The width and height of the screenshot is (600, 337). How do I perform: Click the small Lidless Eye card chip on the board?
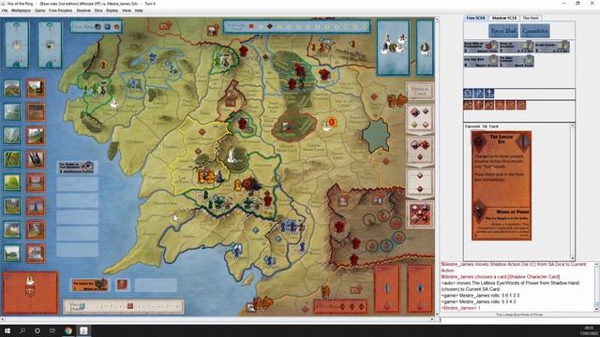90,285
